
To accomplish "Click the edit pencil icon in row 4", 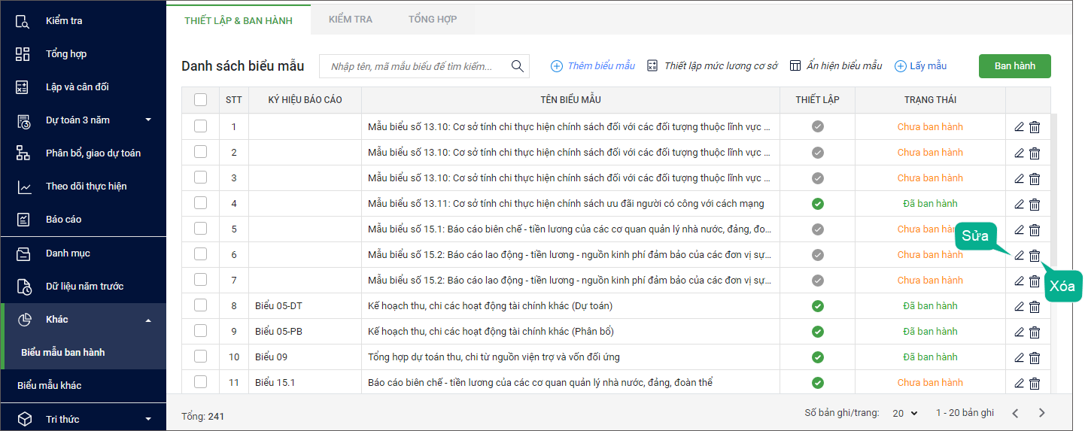I will point(1020,204).
